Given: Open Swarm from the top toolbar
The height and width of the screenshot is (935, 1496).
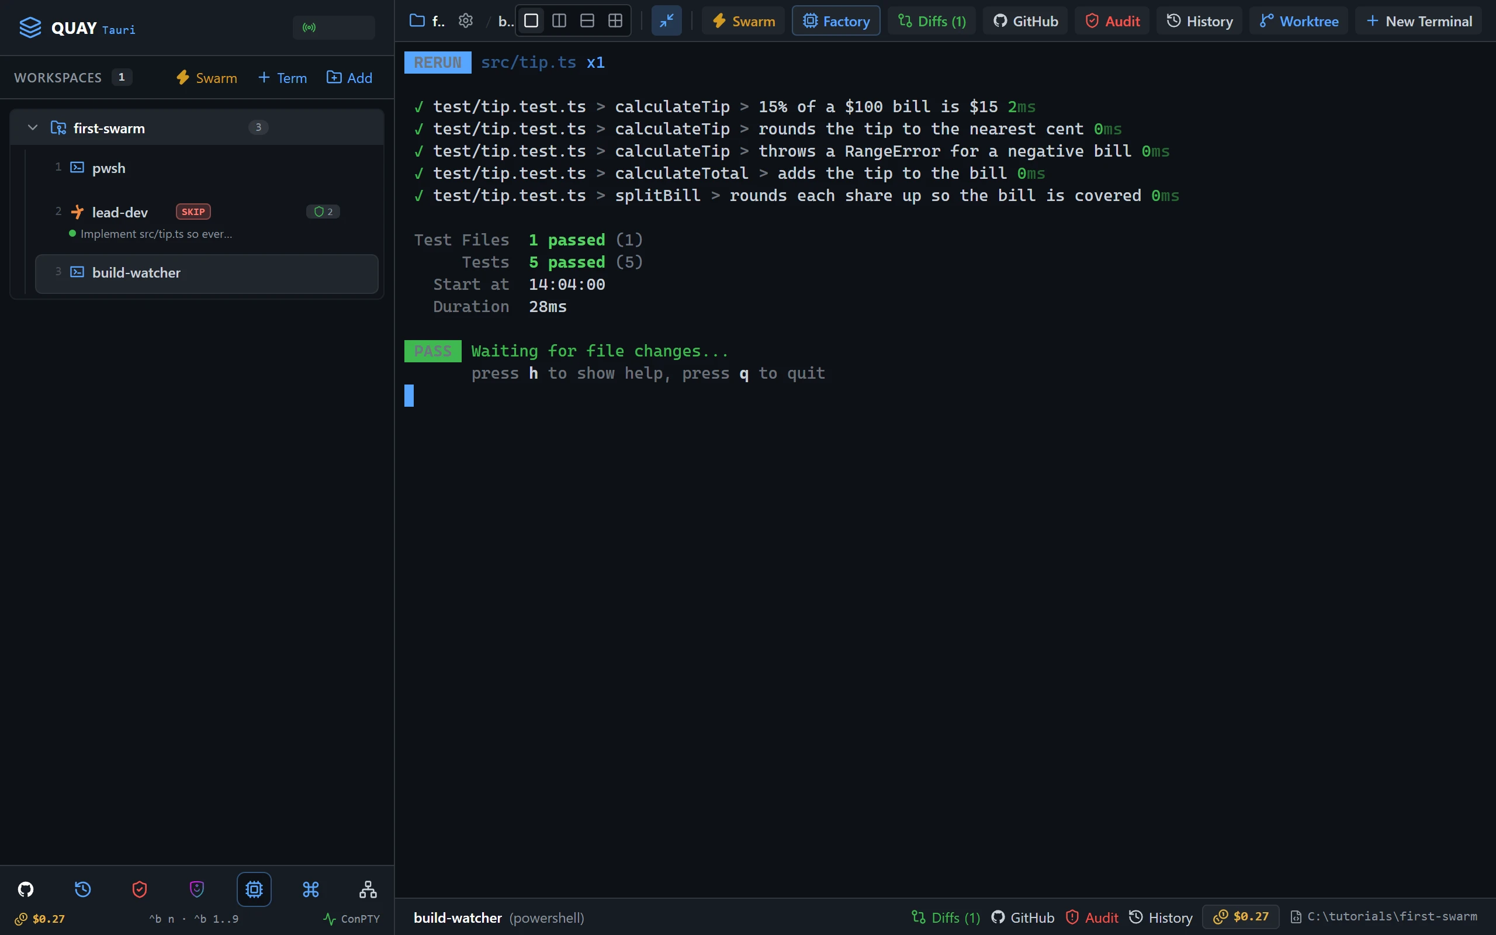Looking at the screenshot, I should click(743, 21).
